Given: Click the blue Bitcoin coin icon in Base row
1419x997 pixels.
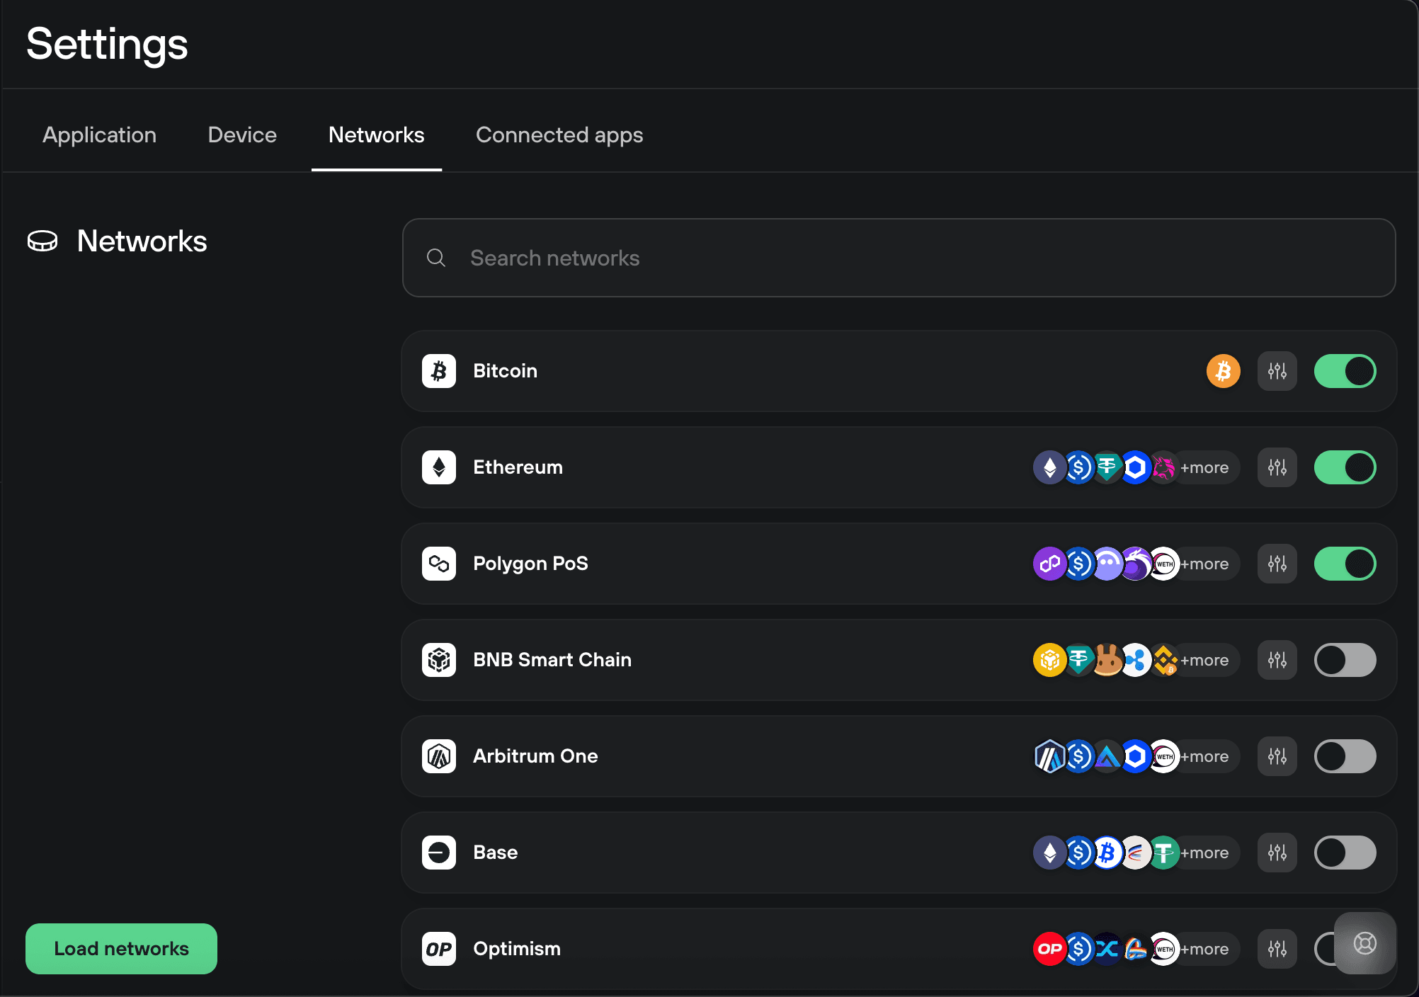Looking at the screenshot, I should tap(1107, 853).
